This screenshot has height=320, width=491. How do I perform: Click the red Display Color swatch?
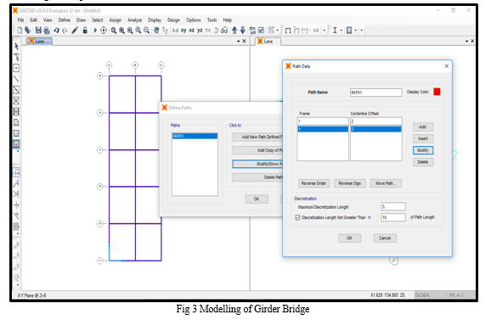(437, 92)
